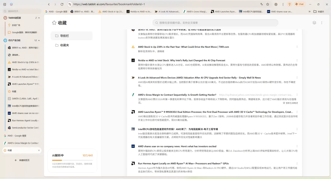
Task: Open 'AMD Stock Is Up 238% in the Past Year' article
Action: 184,47
